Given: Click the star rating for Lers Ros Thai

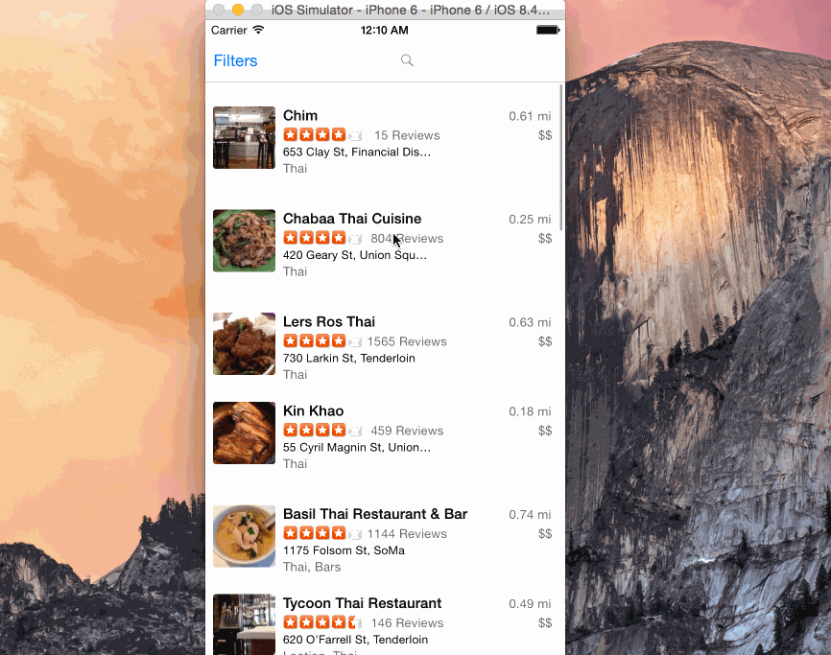Looking at the screenshot, I should click(x=322, y=341).
